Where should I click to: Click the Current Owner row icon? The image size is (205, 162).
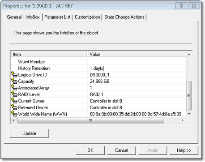pos(14,101)
